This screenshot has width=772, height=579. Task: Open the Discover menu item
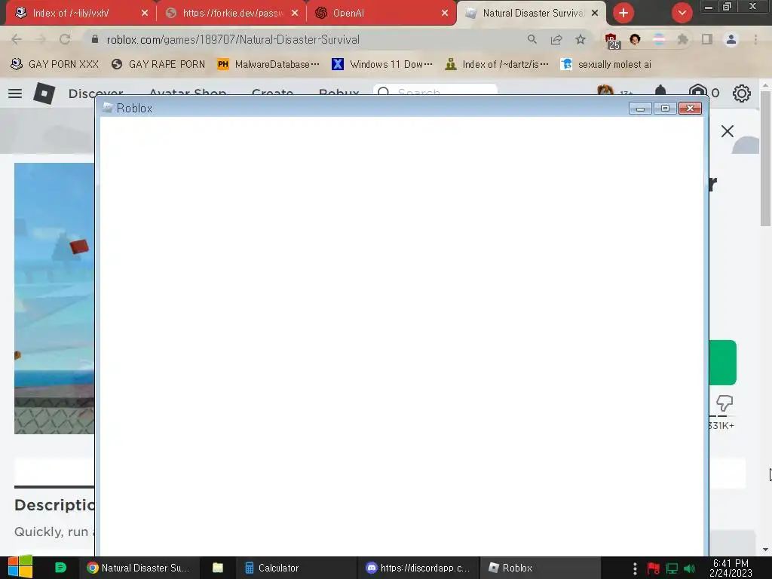(96, 92)
